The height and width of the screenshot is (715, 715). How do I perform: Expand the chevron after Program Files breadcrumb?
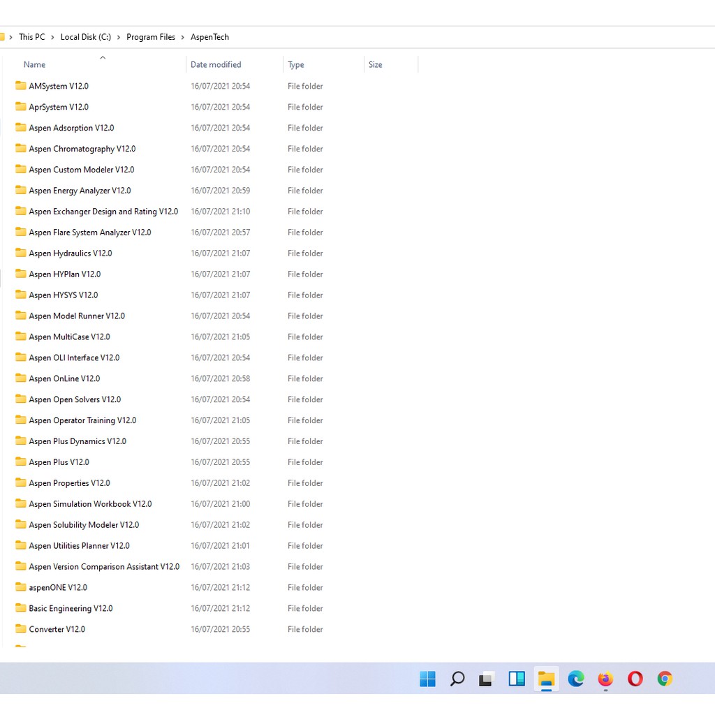(183, 37)
